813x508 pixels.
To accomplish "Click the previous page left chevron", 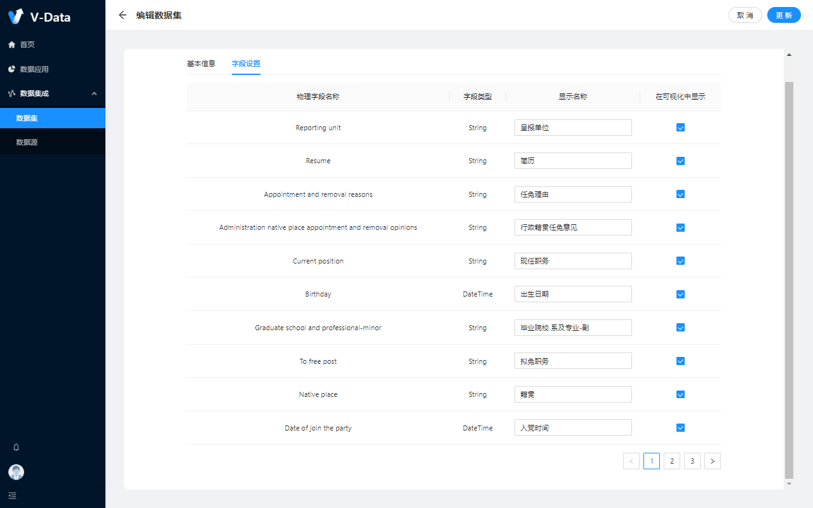I will (631, 462).
